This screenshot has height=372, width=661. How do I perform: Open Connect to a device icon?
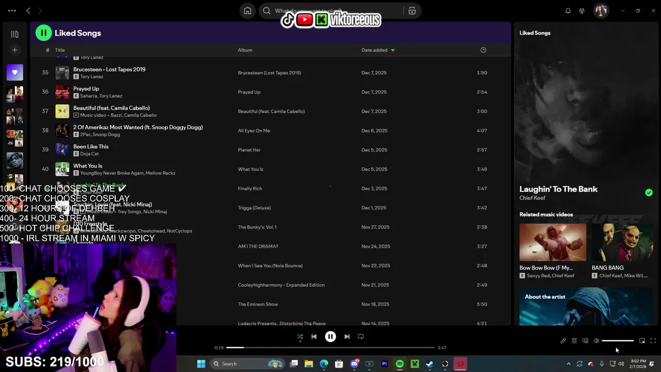(585, 341)
